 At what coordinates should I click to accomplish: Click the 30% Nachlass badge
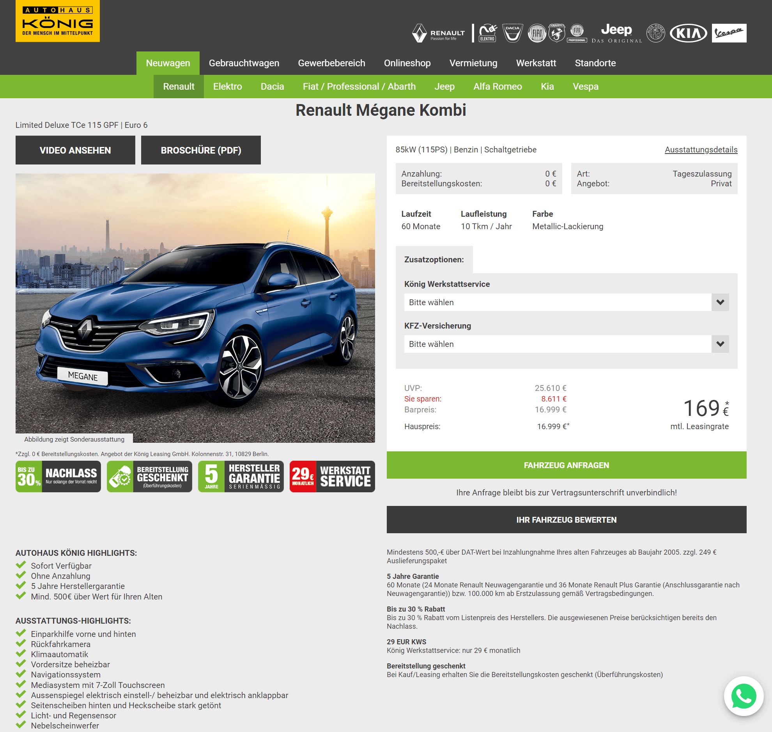click(x=58, y=476)
